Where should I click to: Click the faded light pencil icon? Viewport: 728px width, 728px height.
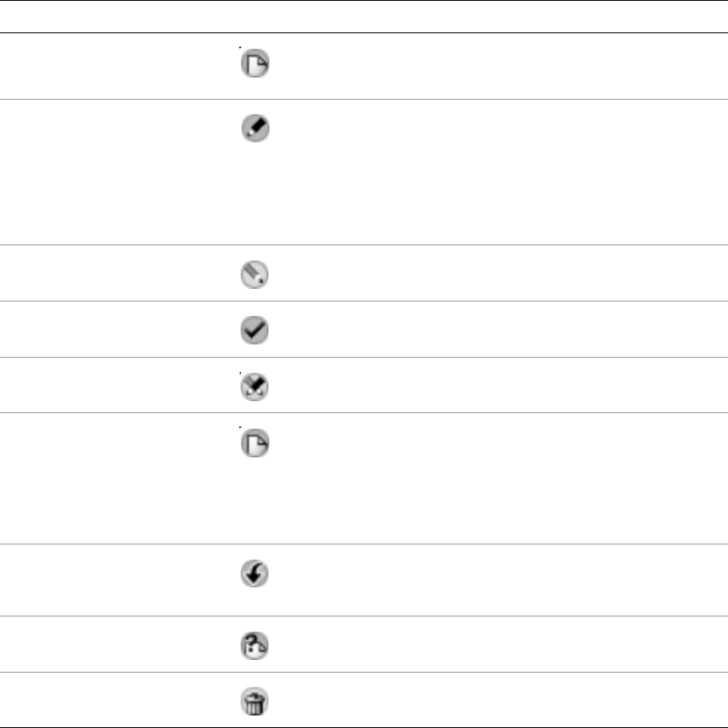point(255,275)
